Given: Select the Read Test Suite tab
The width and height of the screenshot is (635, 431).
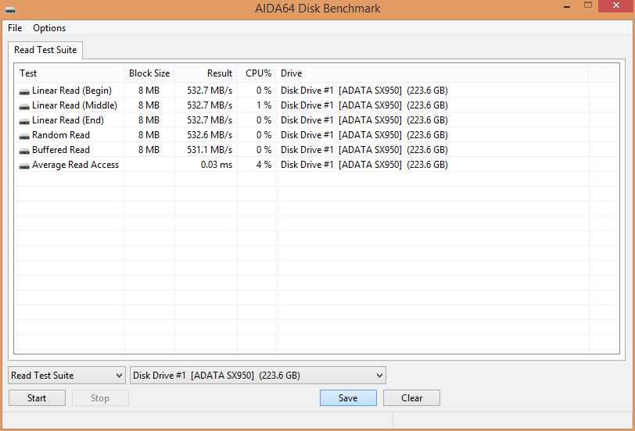Looking at the screenshot, I should (x=45, y=50).
